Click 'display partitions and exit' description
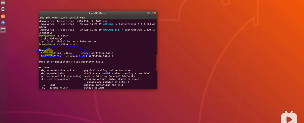This screenshot has width=304, height=123. pyautogui.click(x=104, y=85)
